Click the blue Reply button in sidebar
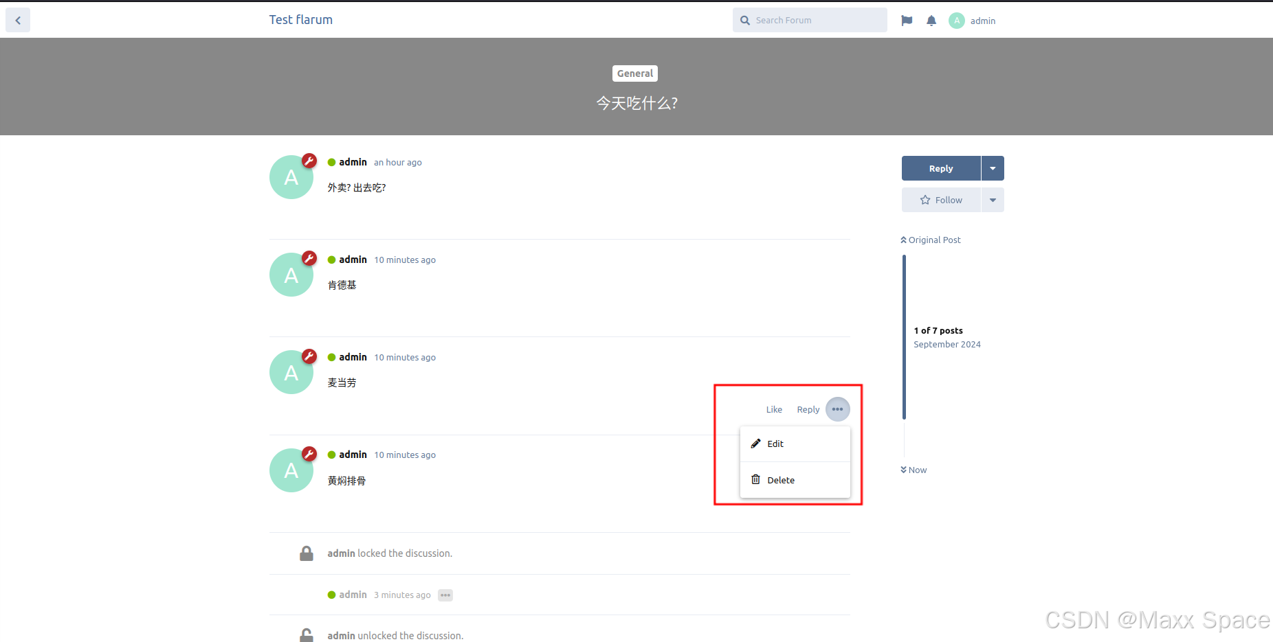Screen dimensions: 1273x642 pos(941,168)
